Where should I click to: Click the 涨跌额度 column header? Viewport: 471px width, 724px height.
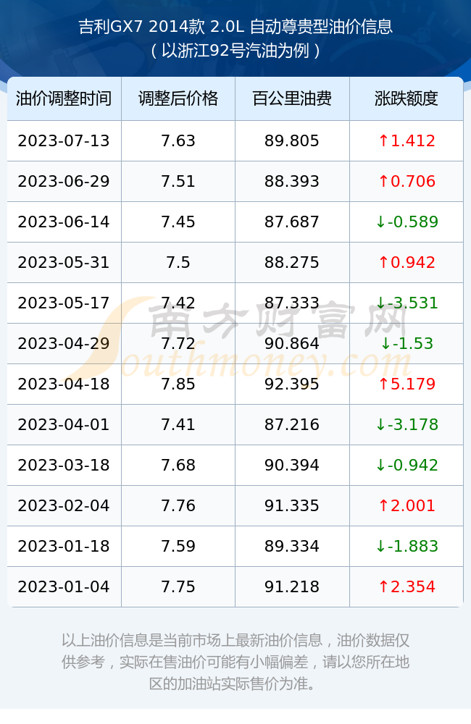point(407,98)
